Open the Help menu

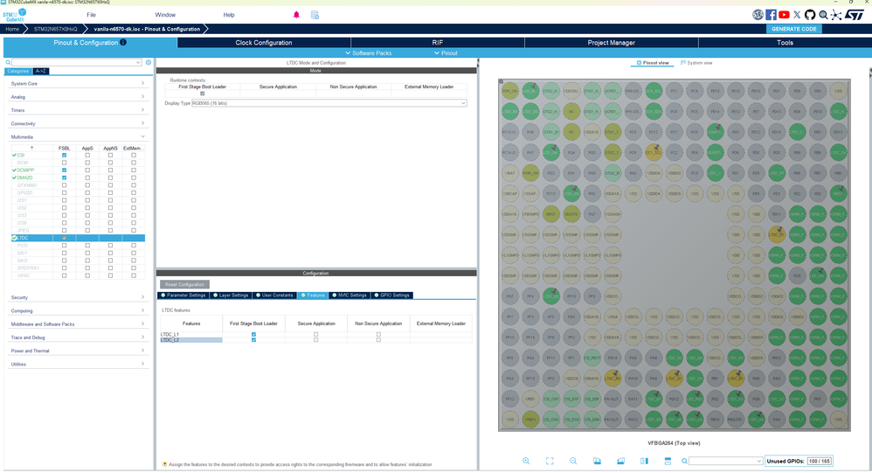click(229, 15)
